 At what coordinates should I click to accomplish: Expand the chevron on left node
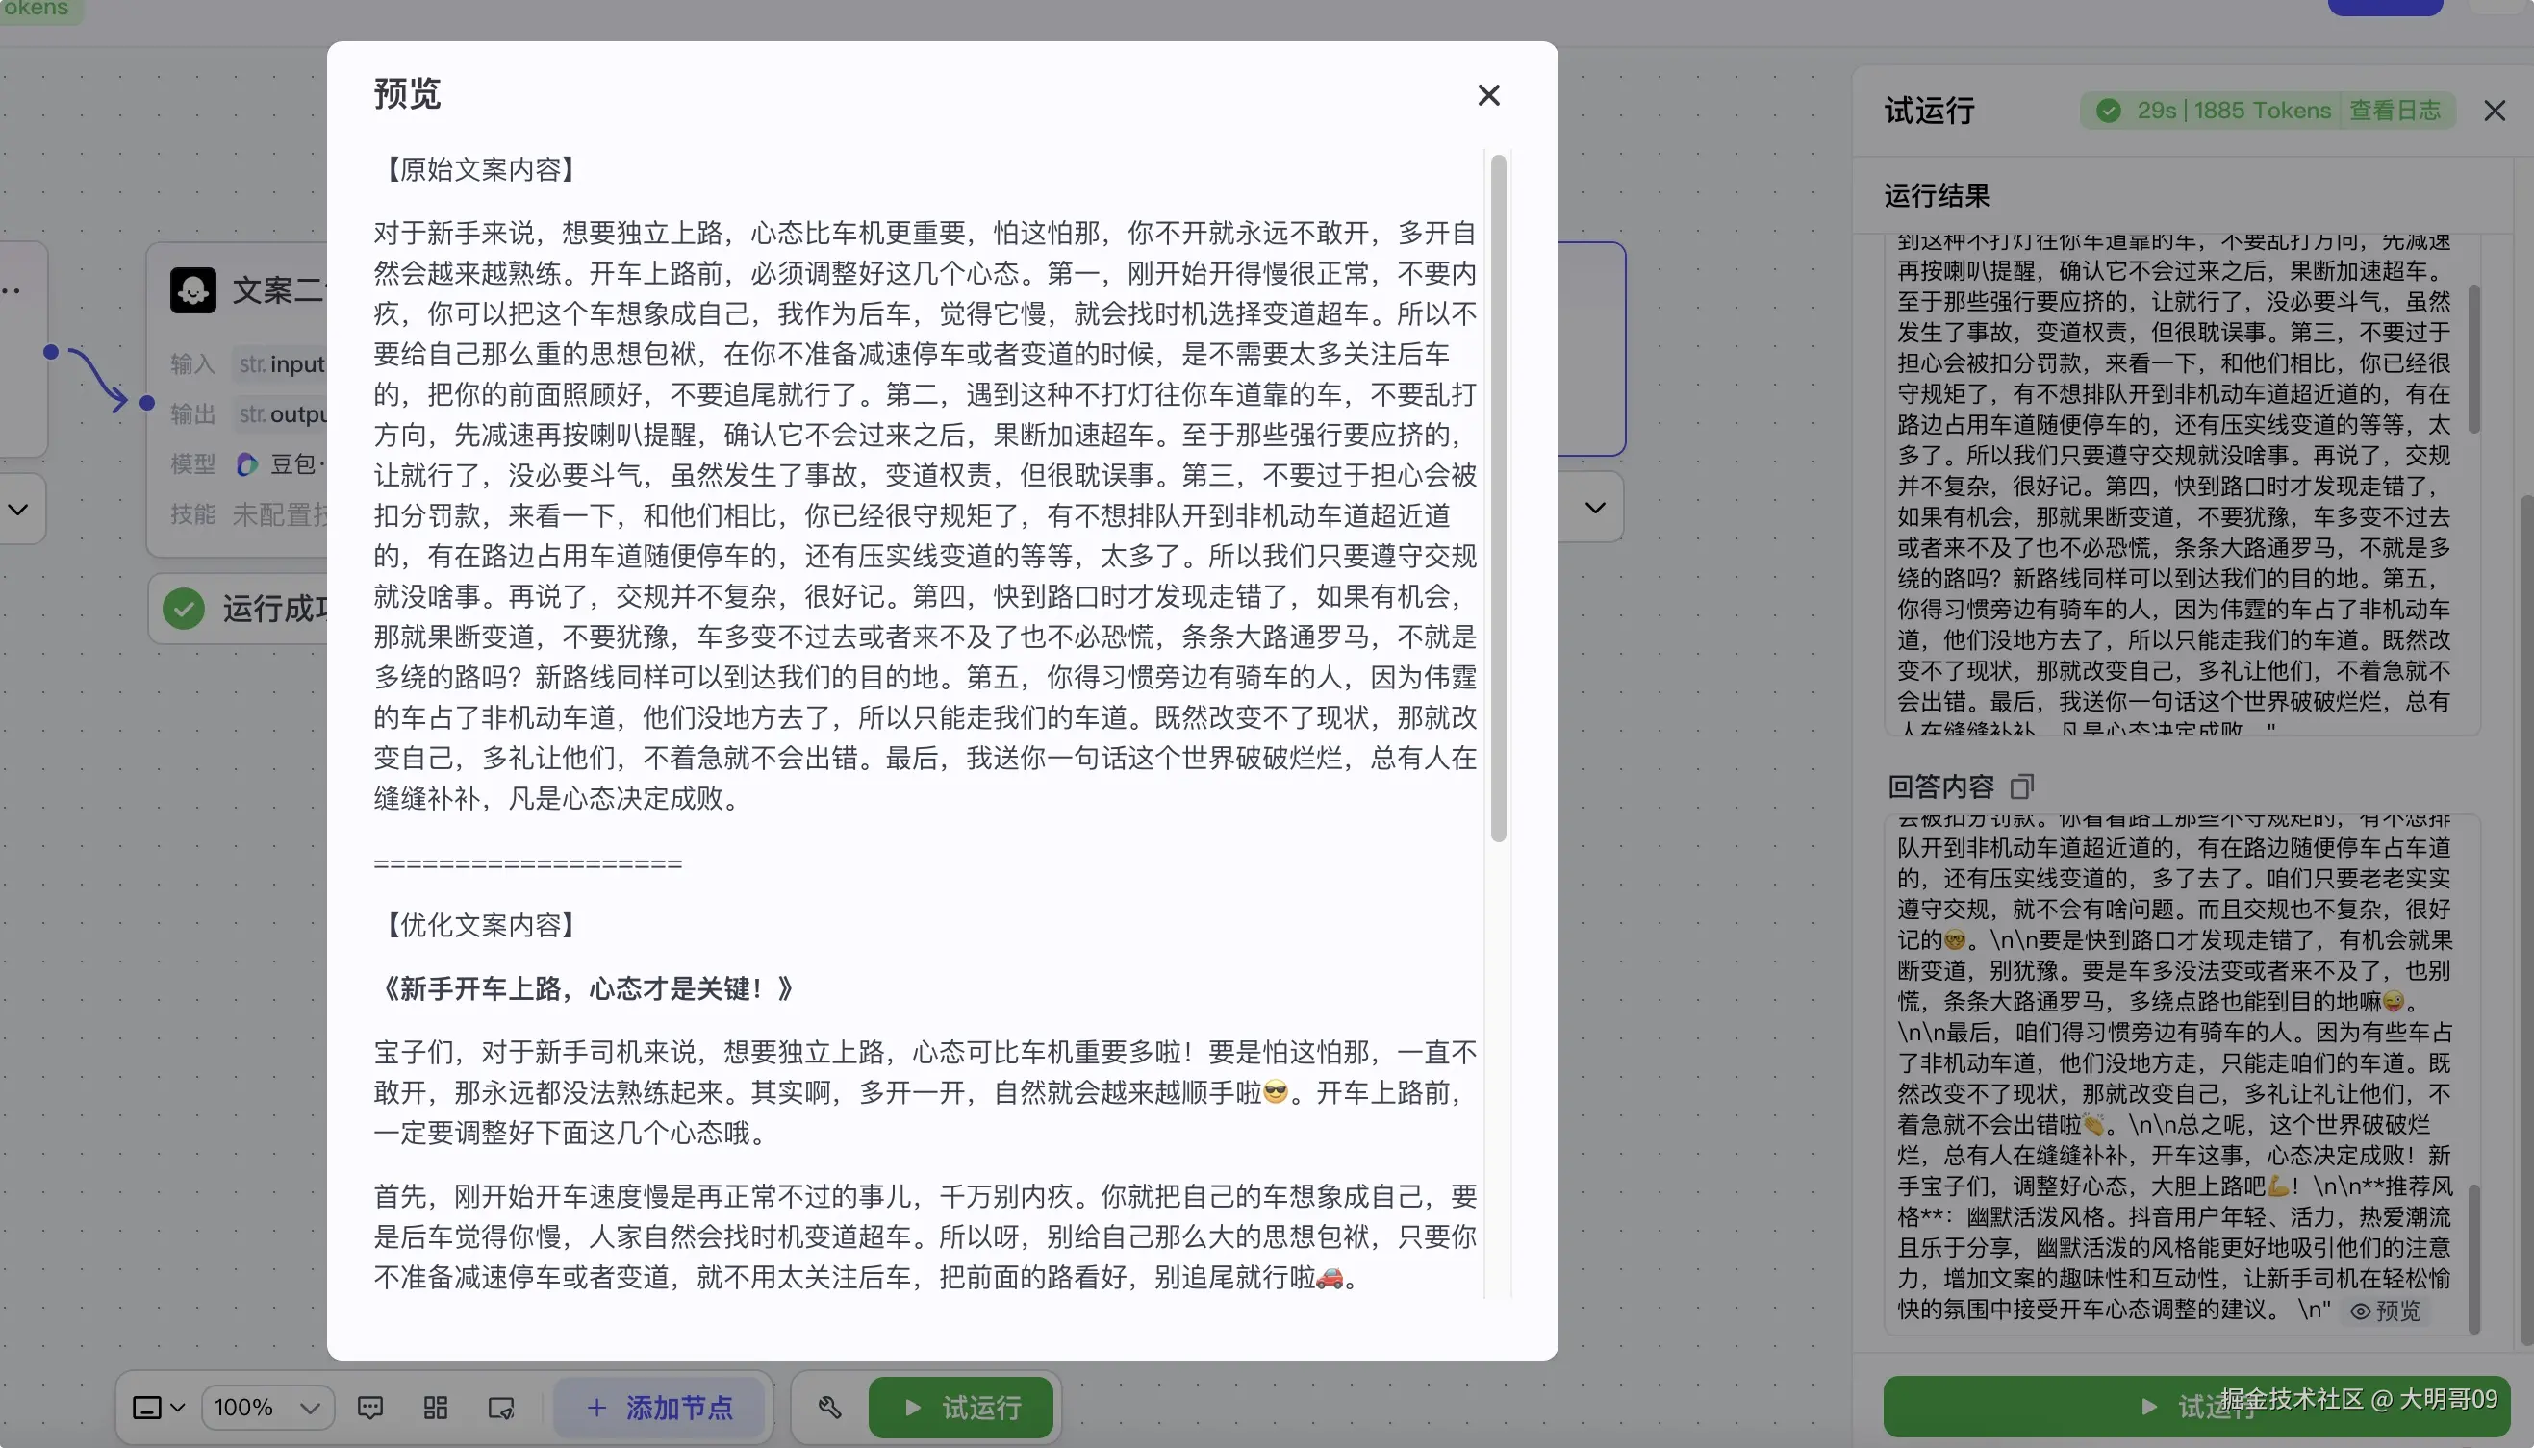18,510
